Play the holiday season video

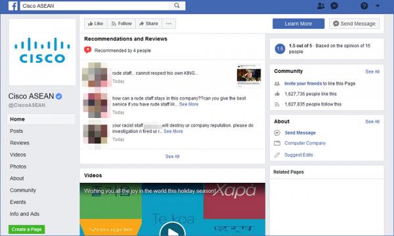(x=172, y=231)
